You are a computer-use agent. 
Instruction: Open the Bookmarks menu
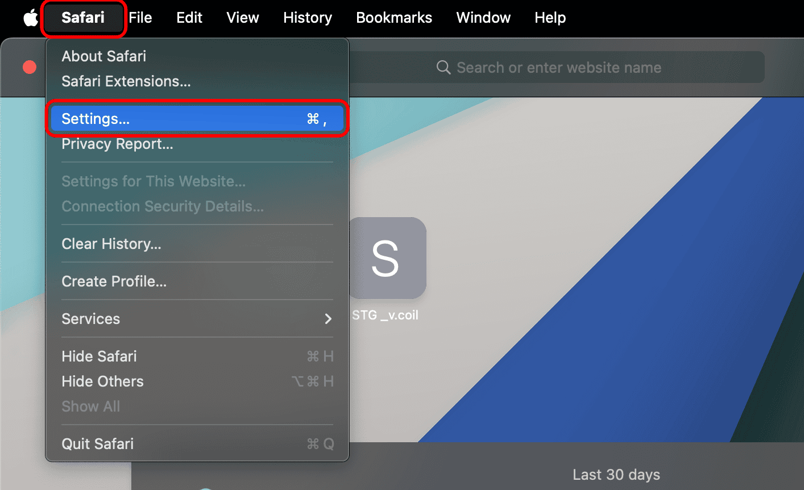coord(394,18)
